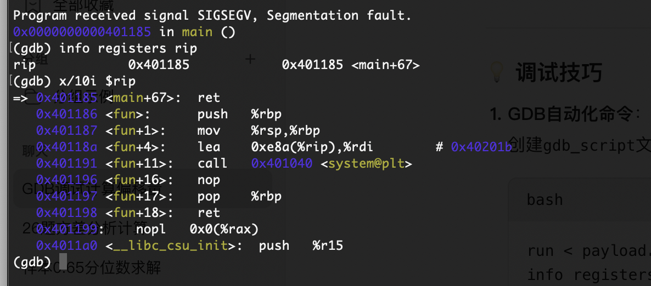Image resolution: width=651 pixels, height=286 pixels.
Task: Click the system@plt symbol in disassembly
Action: (366, 163)
